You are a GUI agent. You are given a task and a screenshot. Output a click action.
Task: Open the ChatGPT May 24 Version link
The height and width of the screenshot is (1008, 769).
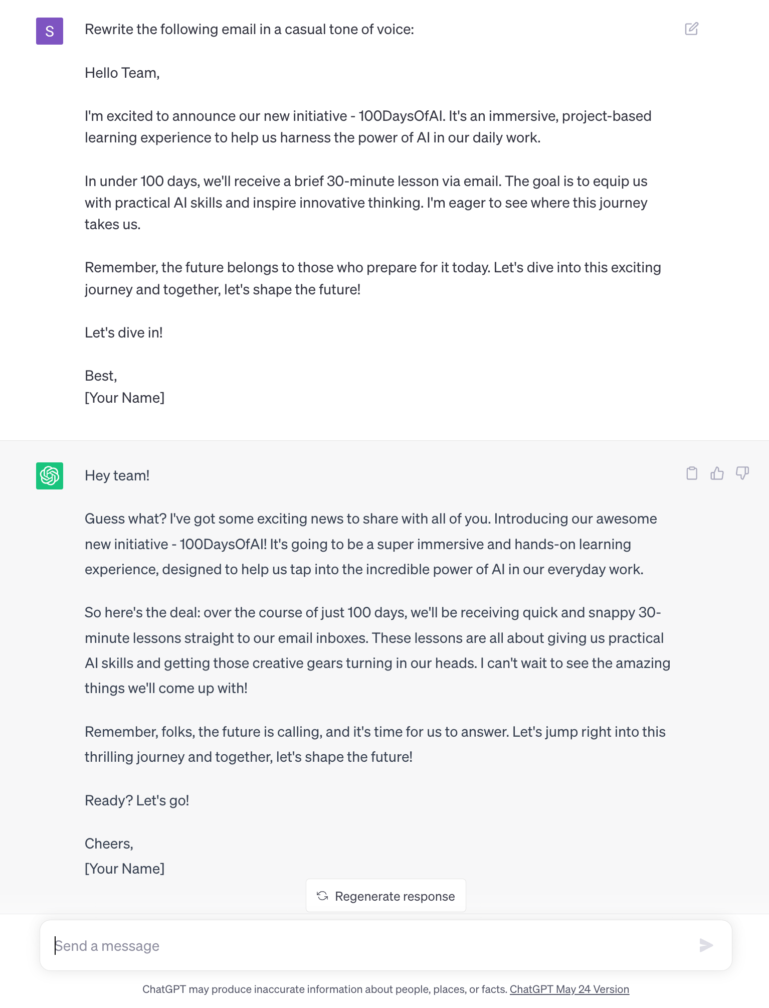coord(569,989)
